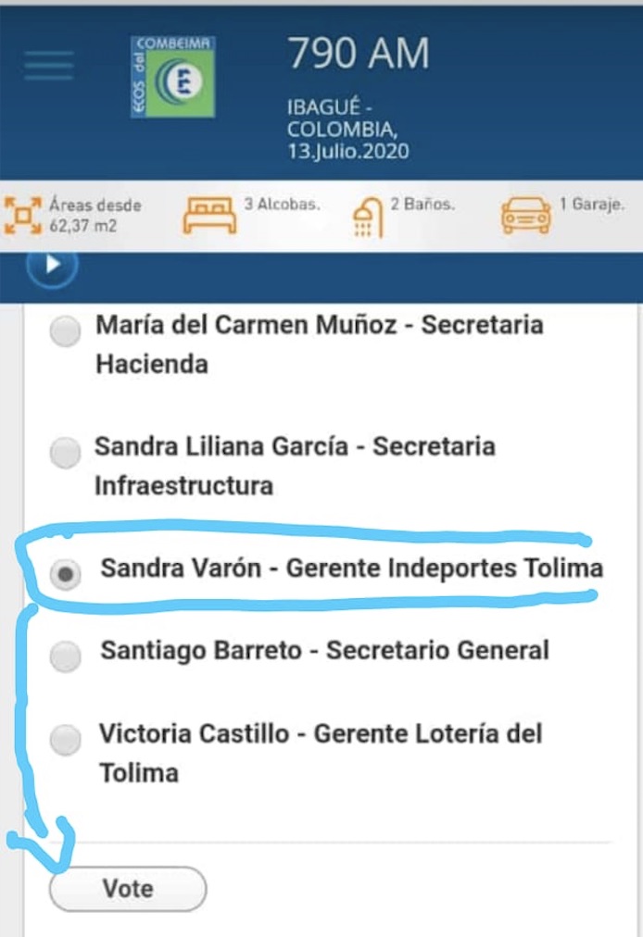Open the hamburger navigation menu

click(x=48, y=66)
